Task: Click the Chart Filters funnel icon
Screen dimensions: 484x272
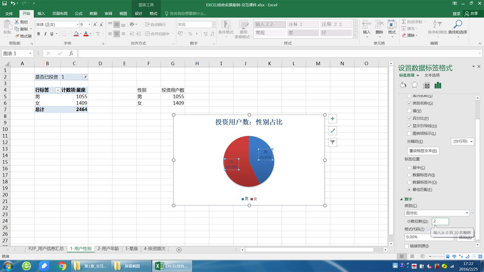Action: 332,142
